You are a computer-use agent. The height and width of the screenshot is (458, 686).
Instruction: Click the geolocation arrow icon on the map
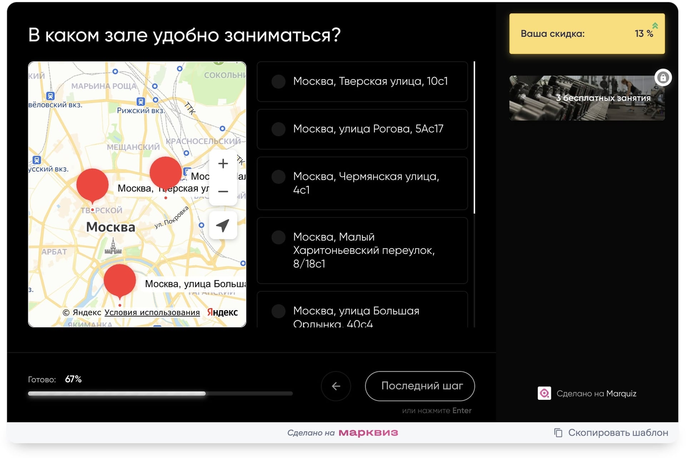223,225
